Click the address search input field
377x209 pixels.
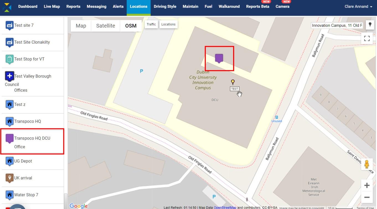337,25
